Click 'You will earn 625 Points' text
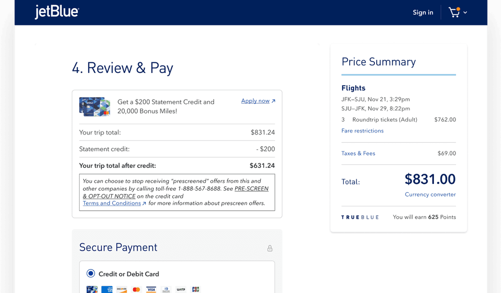Image resolution: width=501 pixels, height=293 pixels. (x=424, y=217)
